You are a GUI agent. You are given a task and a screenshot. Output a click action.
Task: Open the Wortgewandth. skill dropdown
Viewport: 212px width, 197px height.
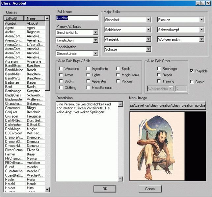(x=201, y=39)
